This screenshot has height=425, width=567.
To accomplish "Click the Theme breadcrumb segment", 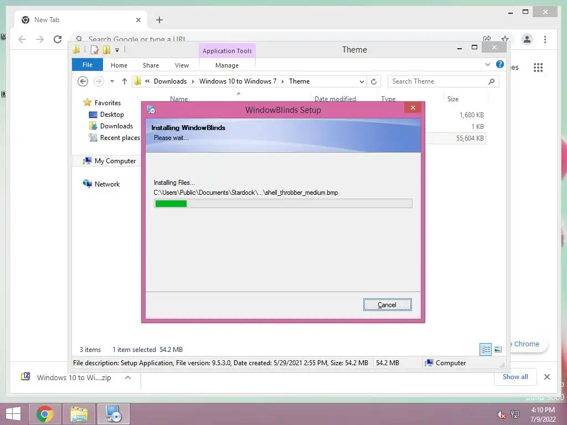I will point(299,81).
